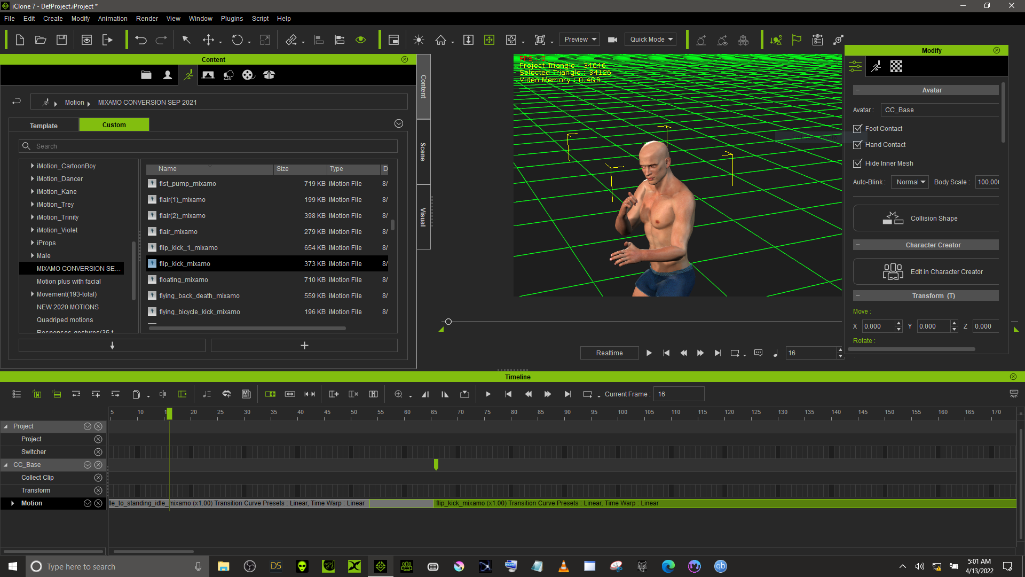The height and width of the screenshot is (577, 1025).
Task: Click the Undo arrow icon
Action: (141, 40)
